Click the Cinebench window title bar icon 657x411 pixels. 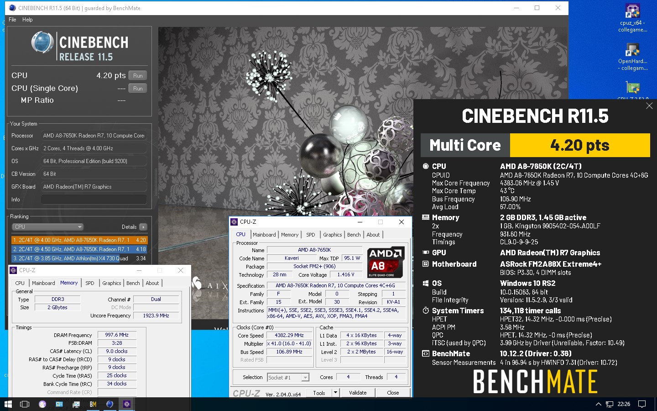[12, 8]
